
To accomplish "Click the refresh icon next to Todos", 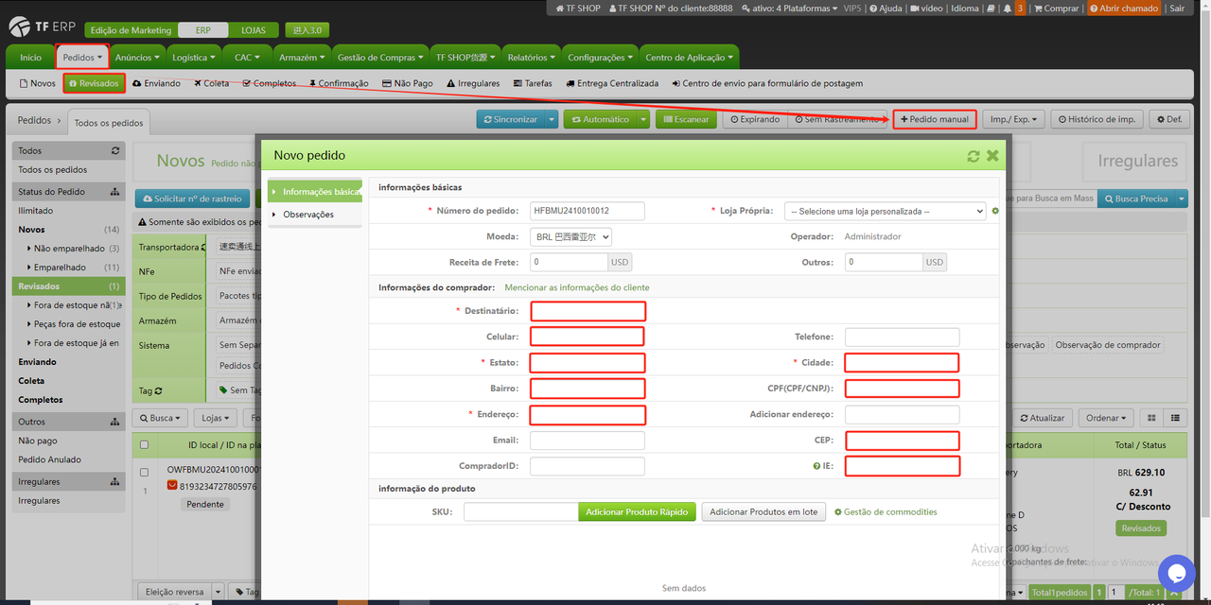I will 115,151.
